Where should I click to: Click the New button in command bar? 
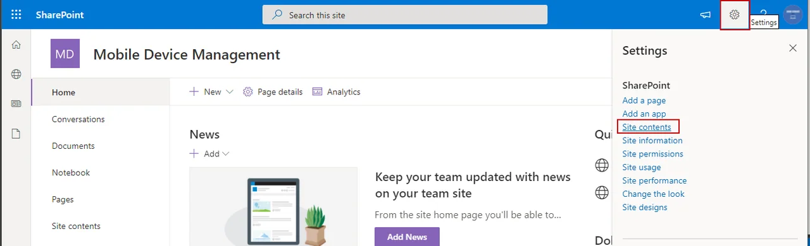(206, 92)
